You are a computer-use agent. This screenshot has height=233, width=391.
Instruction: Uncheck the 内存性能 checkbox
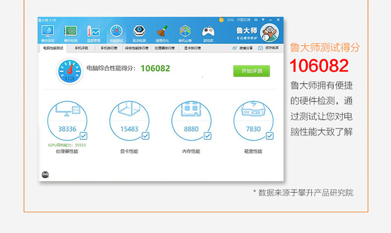(207, 136)
